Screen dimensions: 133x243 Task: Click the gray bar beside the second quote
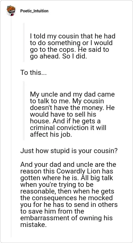24,111
